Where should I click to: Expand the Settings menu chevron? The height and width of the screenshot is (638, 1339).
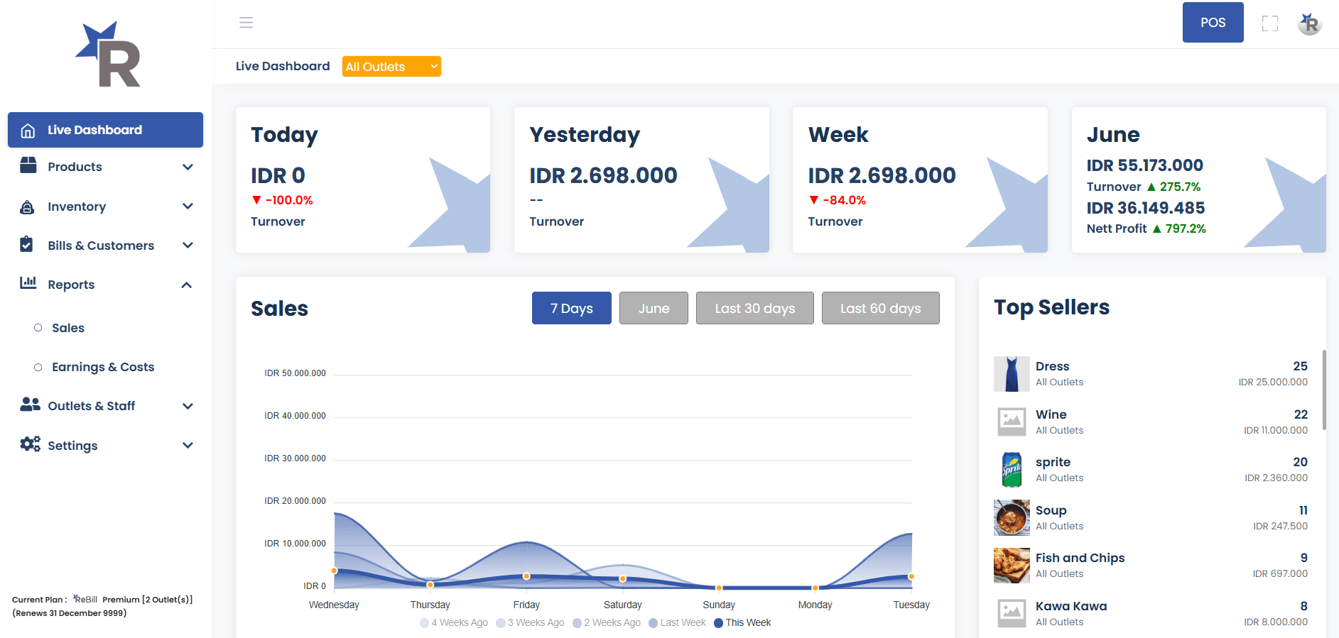pos(188,446)
